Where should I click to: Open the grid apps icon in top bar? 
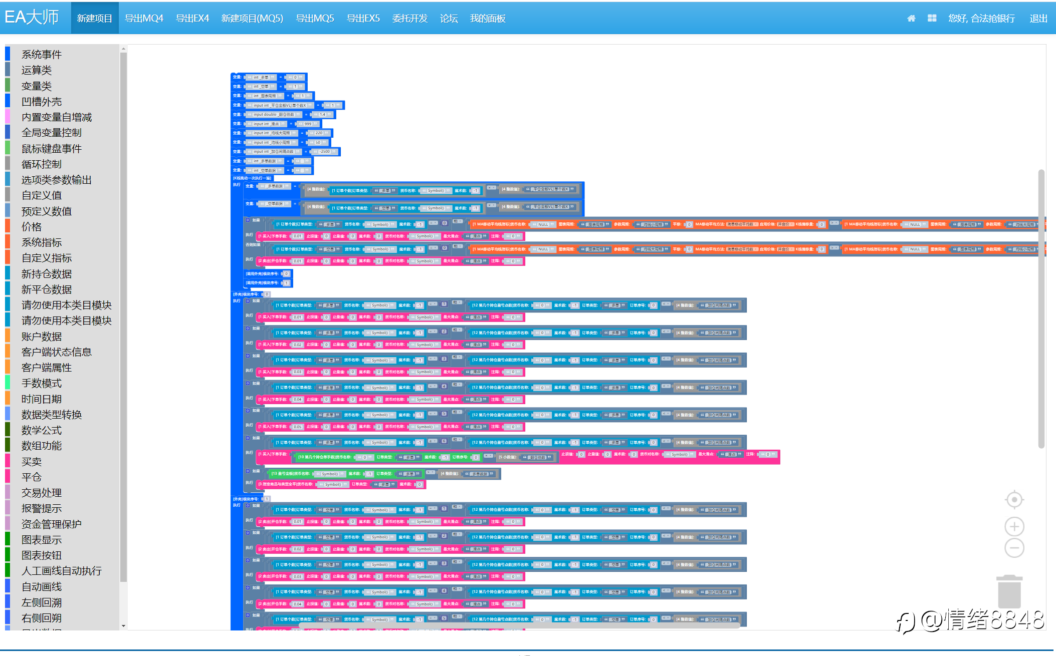pos(932,19)
